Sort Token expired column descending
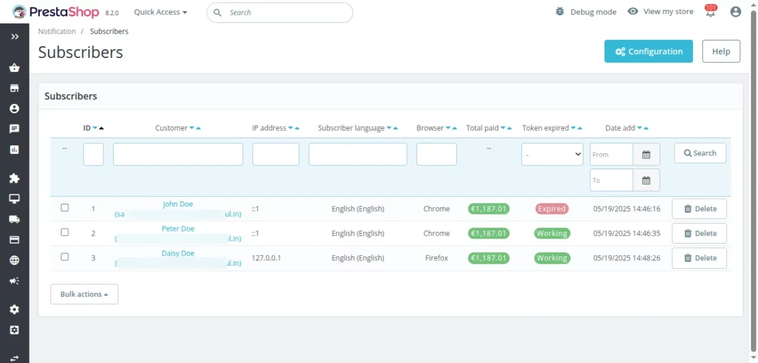758x363 pixels. (x=574, y=128)
